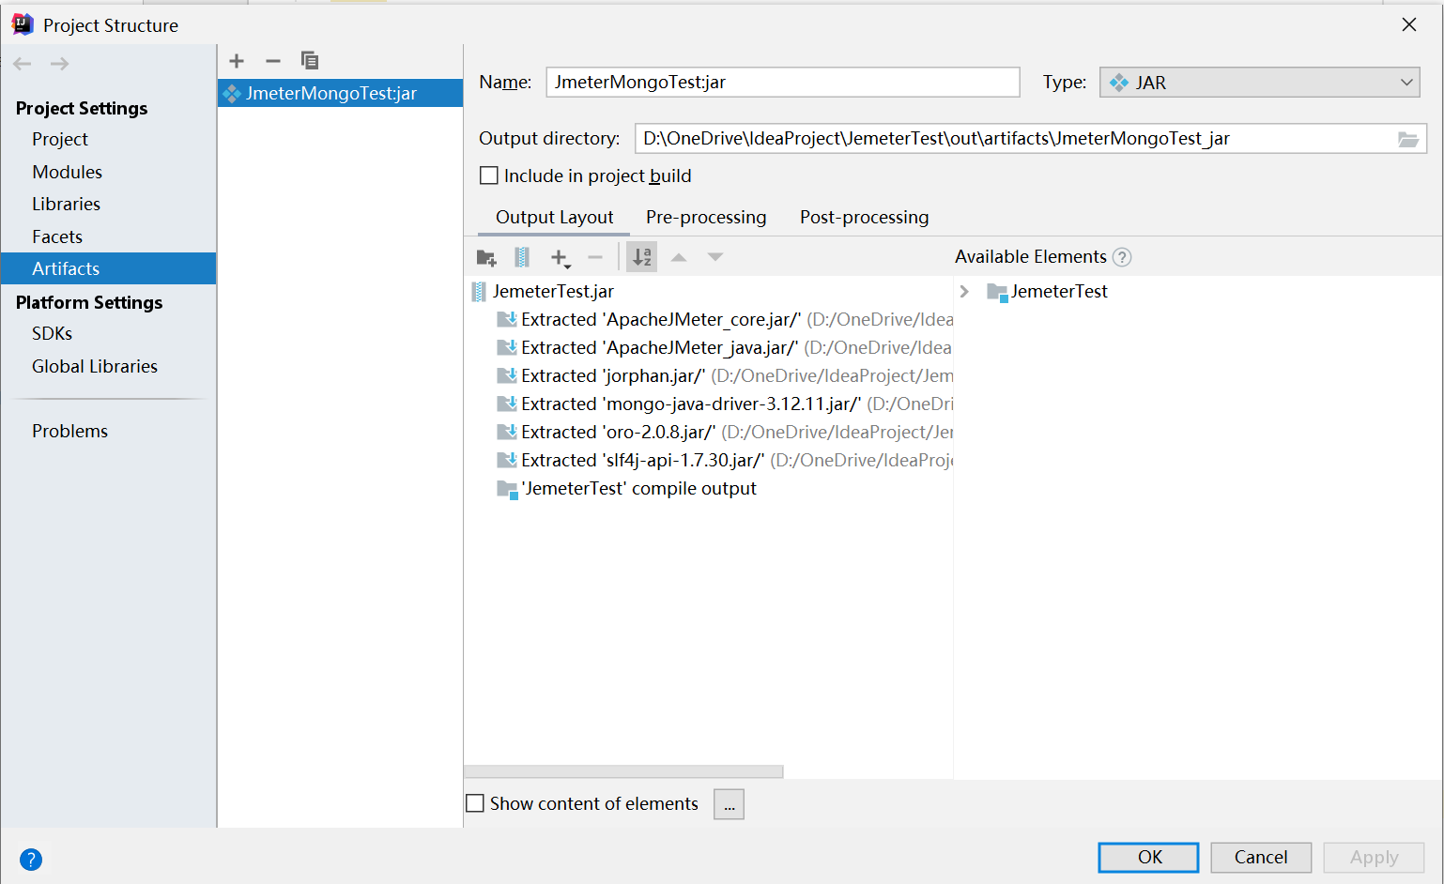Image resolution: width=1444 pixels, height=884 pixels.
Task: Open Available Elements help icon
Action: (1122, 257)
